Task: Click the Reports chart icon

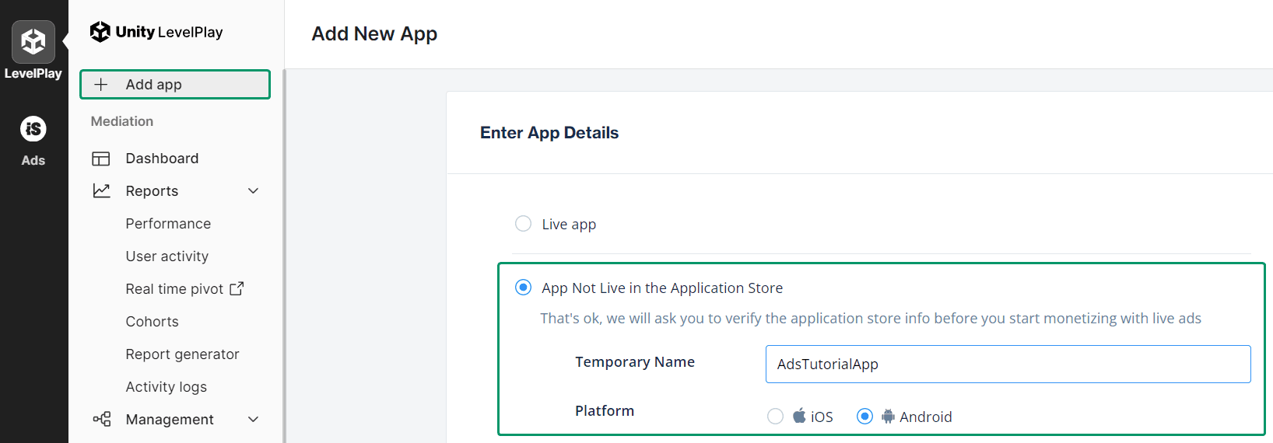Action: coord(101,191)
